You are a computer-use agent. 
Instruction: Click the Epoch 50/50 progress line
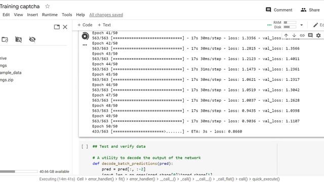pos(167,131)
